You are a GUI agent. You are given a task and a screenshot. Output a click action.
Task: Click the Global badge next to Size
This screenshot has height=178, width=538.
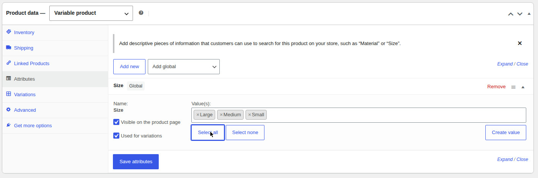136,86
